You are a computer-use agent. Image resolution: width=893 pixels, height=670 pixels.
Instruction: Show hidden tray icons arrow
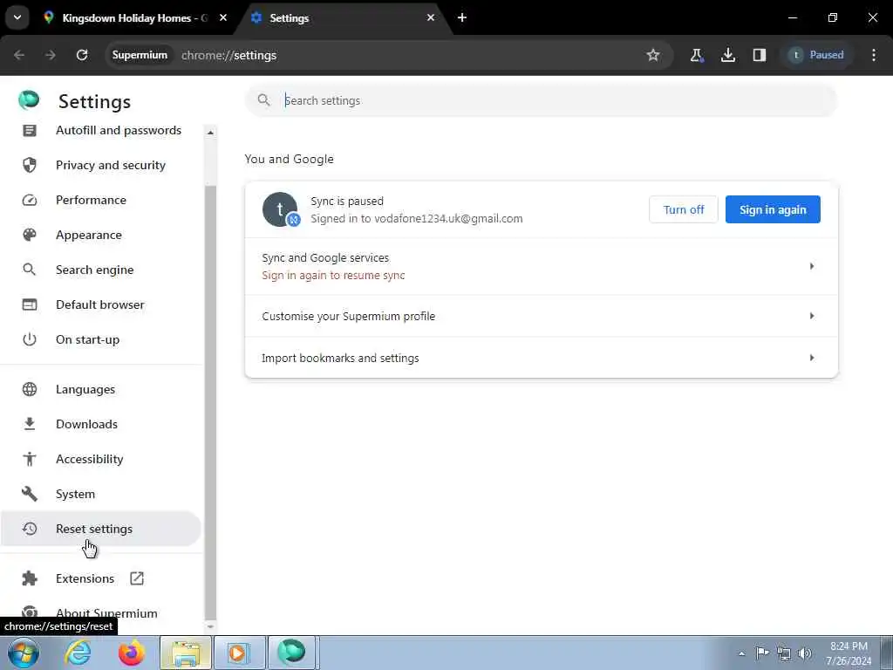click(741, 653)
